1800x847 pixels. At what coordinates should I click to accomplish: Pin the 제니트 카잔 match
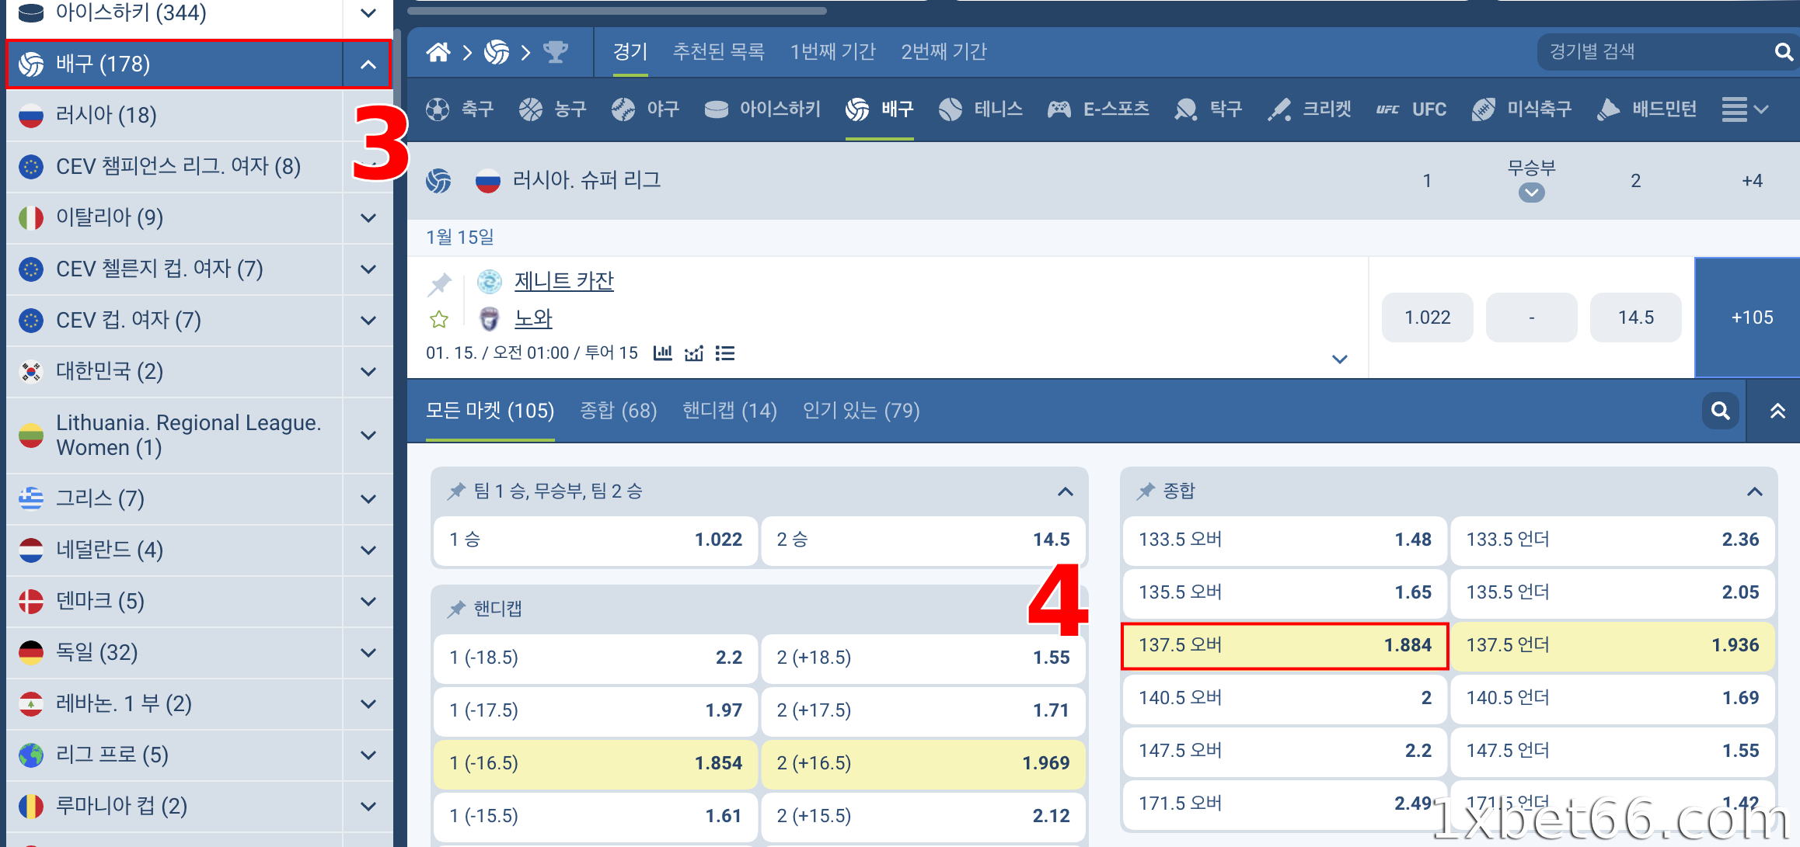coord(439,284)
